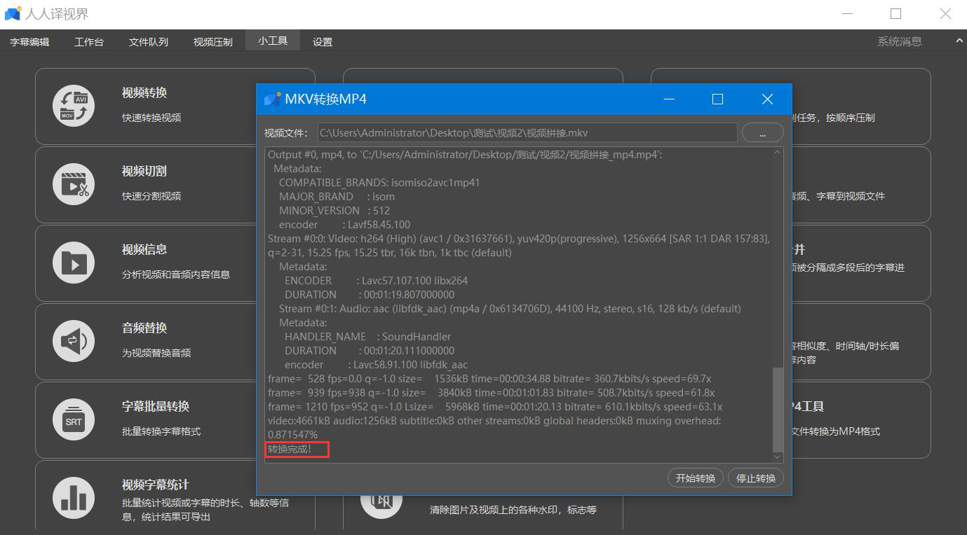Click the frame= 528 progress log line

[489, 379]
